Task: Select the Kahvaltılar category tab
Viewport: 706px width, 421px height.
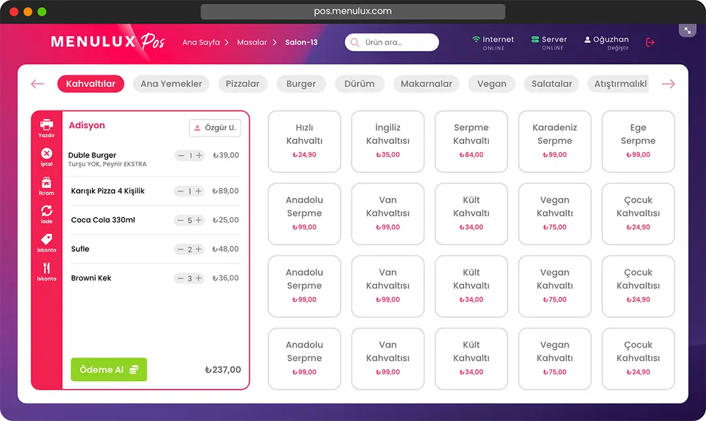Action: pos(90,84)
